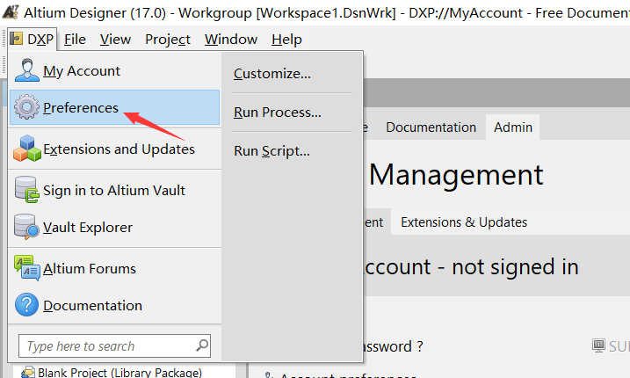Open the DXP menu
The height and width of the screenshot is (378, 630).
point(33,39)
